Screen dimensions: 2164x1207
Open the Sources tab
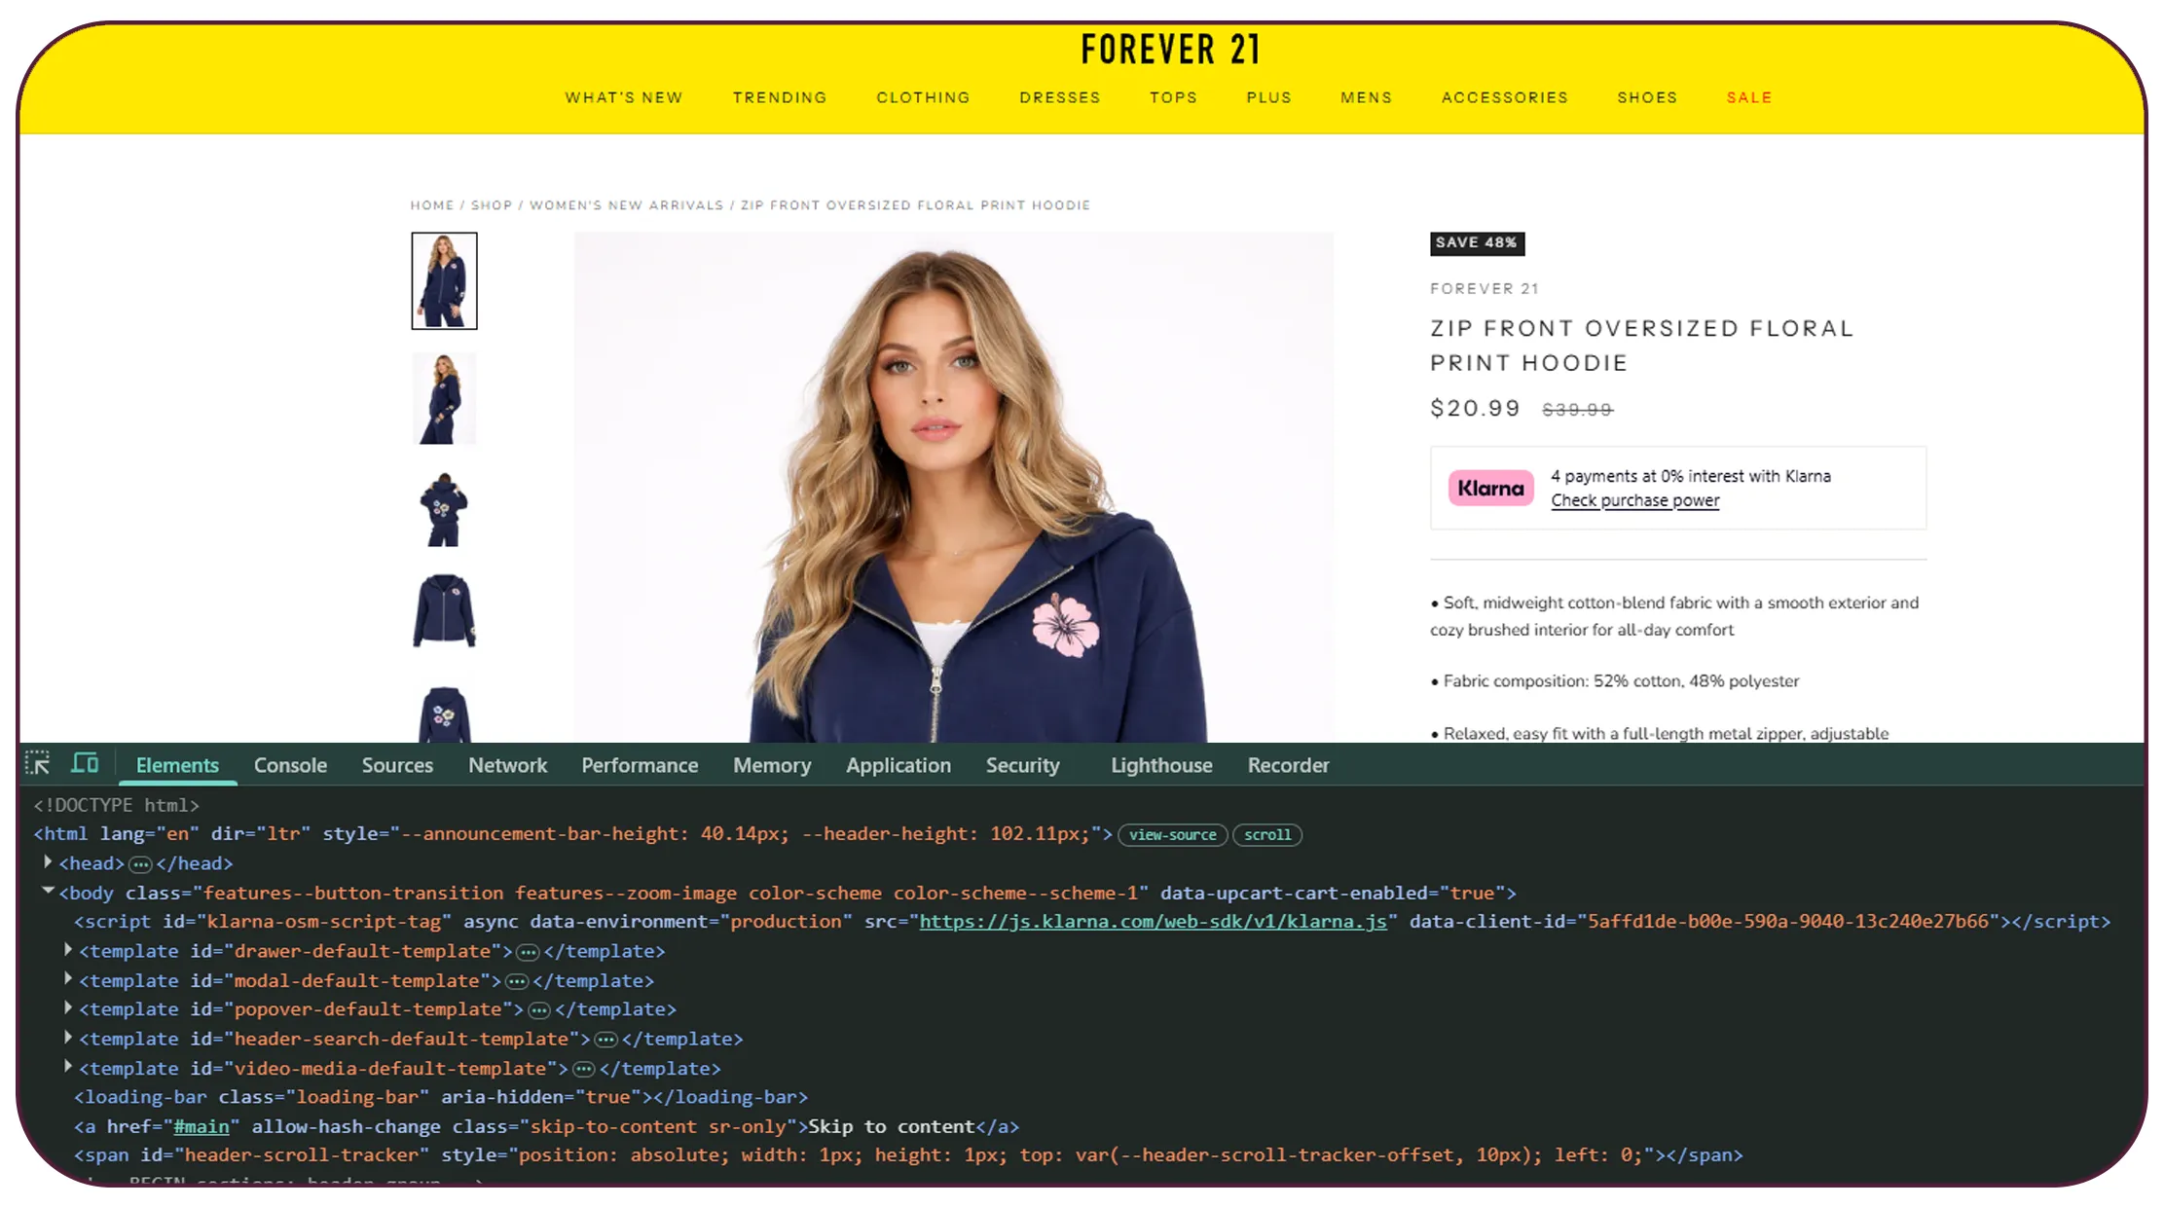[397, 765]
